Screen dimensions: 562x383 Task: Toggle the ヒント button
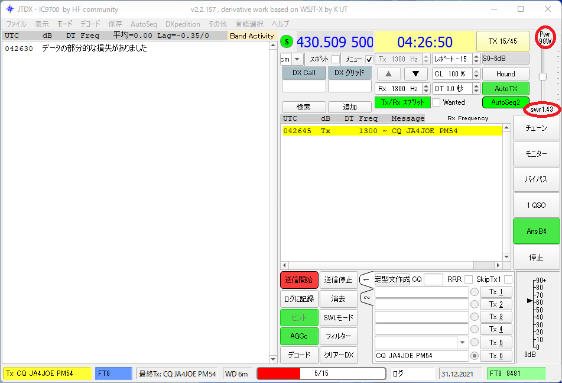coord(299,318)
